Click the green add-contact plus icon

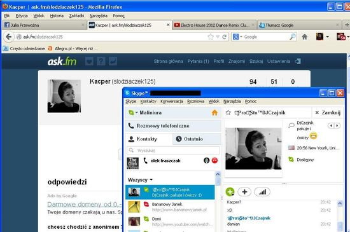[230, 192]
